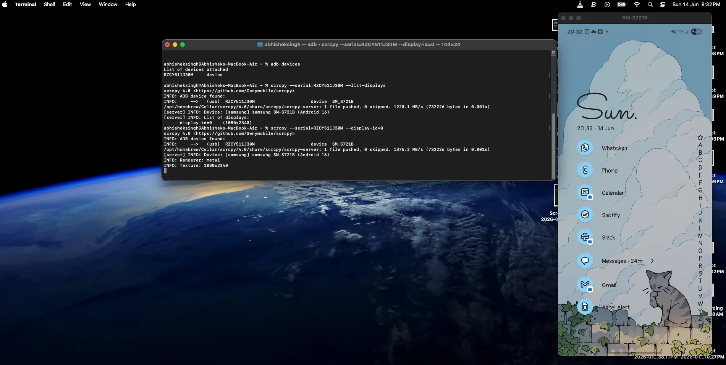Jump to letter S in alphabet index
Screen dimensions: 726x365
tap(700, 273)
